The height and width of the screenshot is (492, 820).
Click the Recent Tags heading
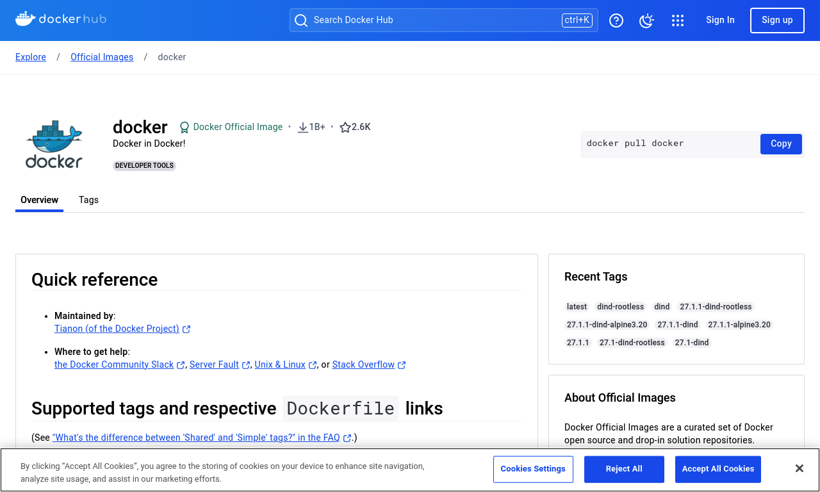click(x=596, y=277)
